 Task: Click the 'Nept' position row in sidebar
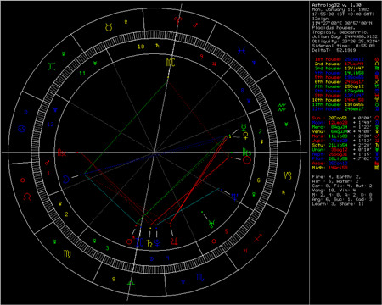pos(342,154)
